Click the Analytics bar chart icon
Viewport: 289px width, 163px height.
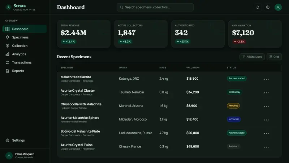[7, 54]
